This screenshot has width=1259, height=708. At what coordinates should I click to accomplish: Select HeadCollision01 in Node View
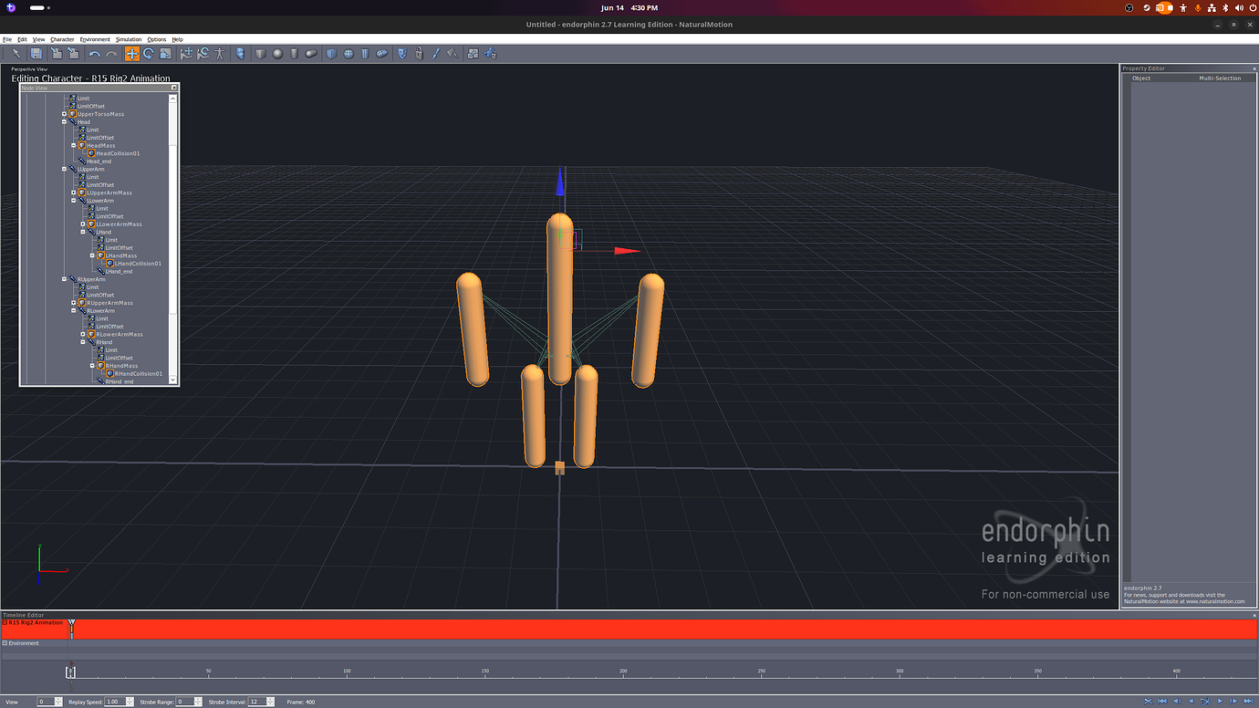pyautogui.click(x=118, y=153)
